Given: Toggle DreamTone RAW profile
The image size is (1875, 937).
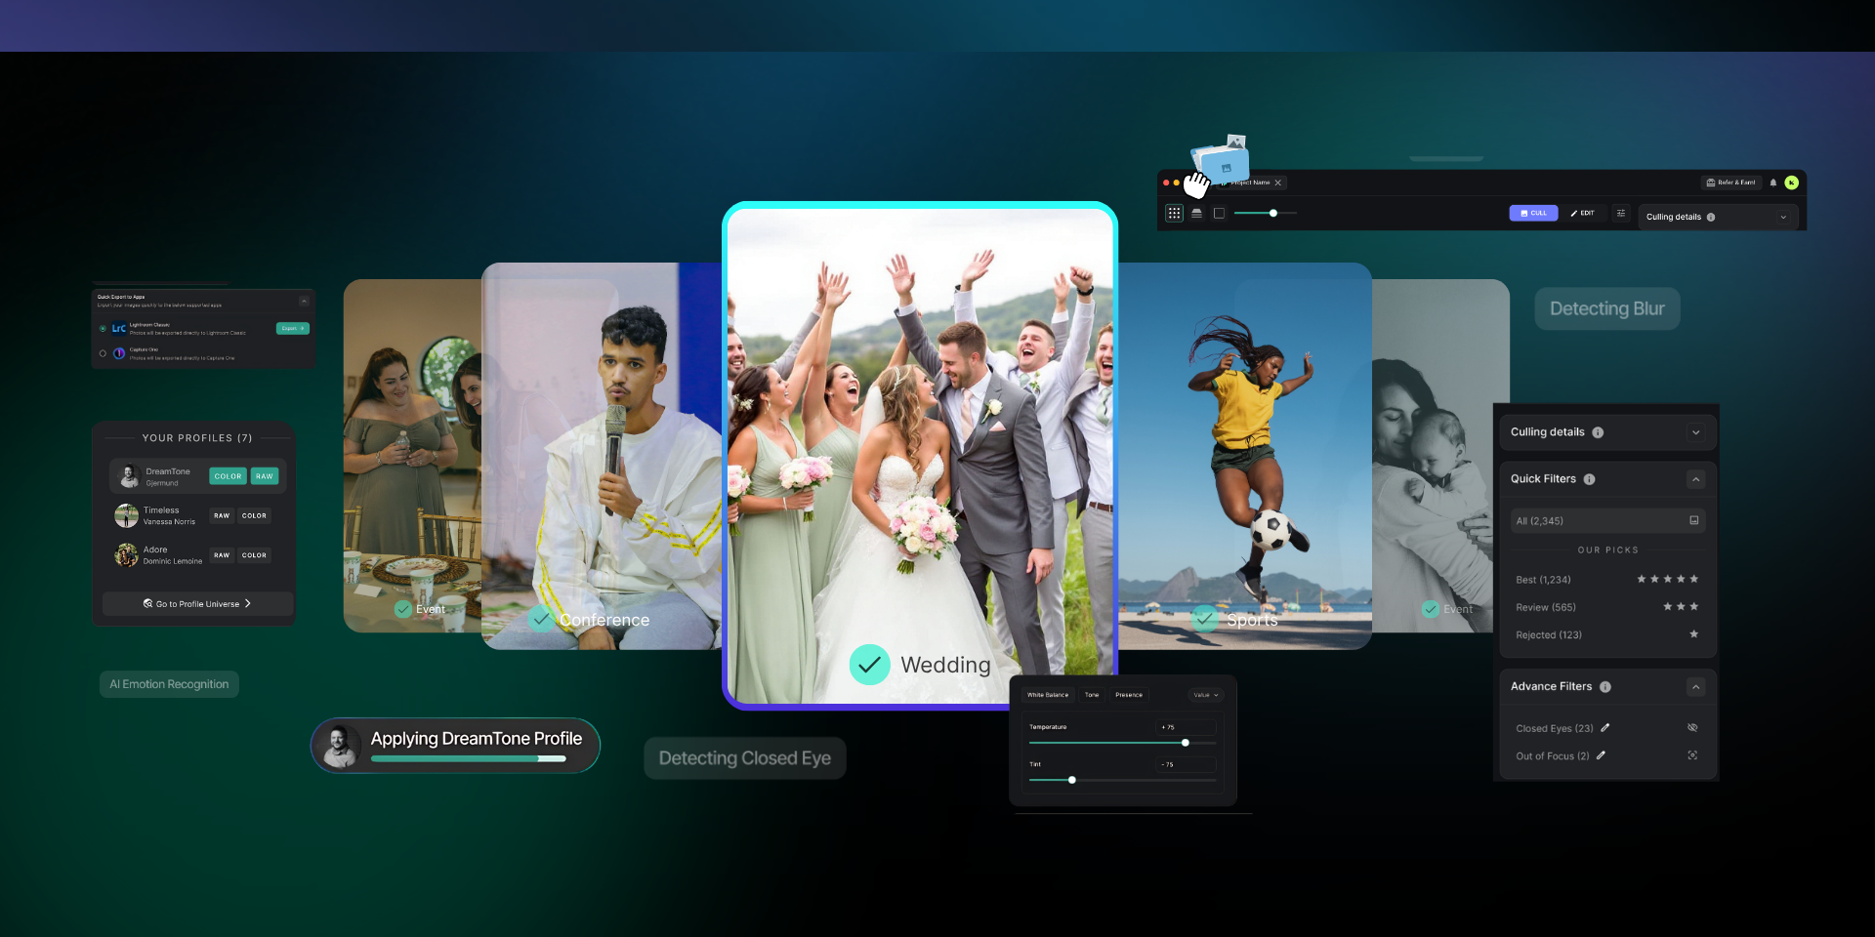Looking at the screenshot, I should pos(265,476).
